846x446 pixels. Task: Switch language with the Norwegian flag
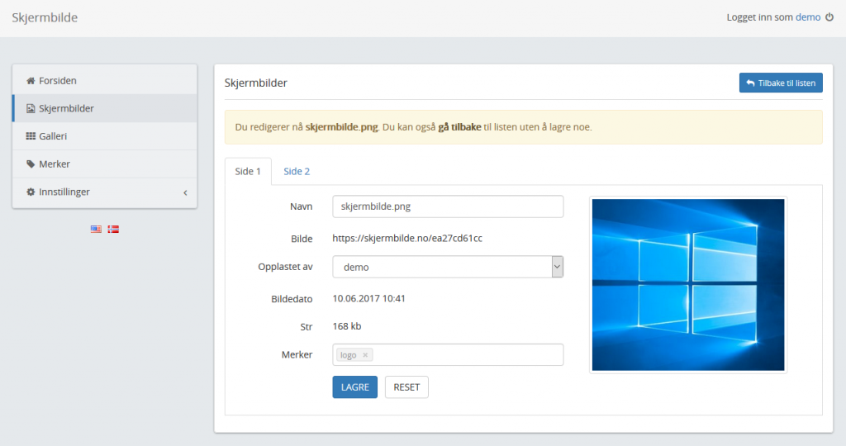click(113, 229)
